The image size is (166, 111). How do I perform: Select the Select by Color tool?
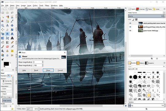click(7, 17)
